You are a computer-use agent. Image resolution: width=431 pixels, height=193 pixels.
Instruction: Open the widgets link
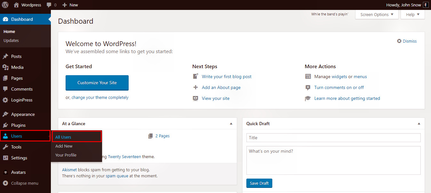[x=339, y=76]
